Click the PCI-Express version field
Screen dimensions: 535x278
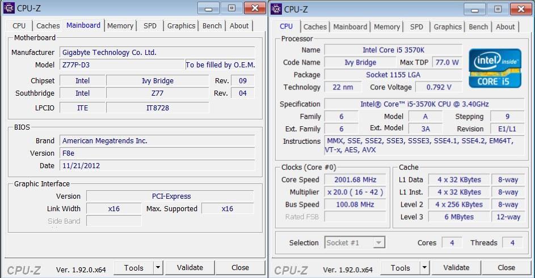[x=170, y=196]
